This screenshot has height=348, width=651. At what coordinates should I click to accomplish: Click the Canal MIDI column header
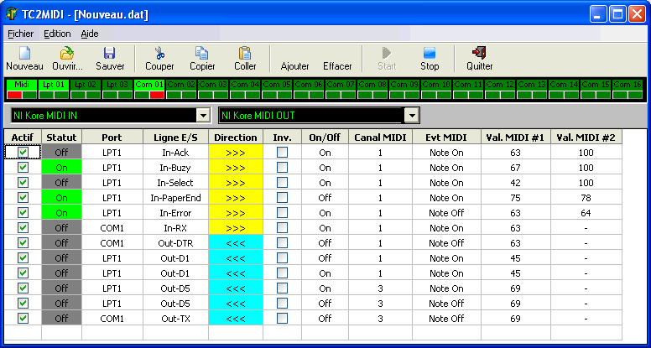coord(380,137)
